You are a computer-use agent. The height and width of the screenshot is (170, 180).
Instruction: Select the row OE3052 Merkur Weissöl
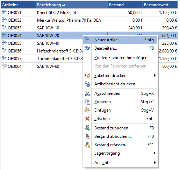[89, 20]
